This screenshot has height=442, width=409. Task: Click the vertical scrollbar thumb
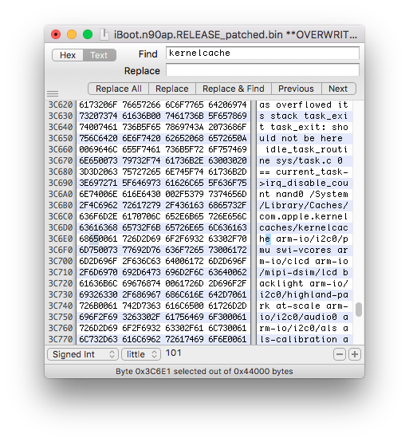click(358, 310)
